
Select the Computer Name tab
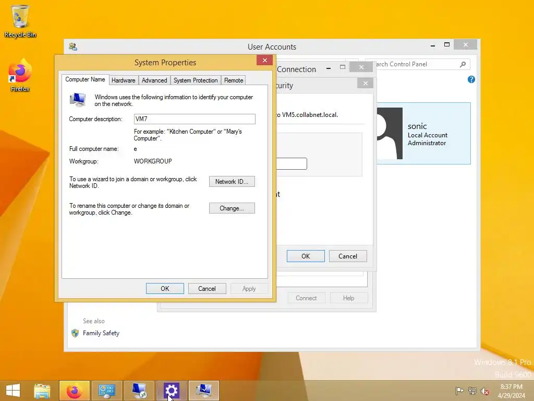(85, 79)
